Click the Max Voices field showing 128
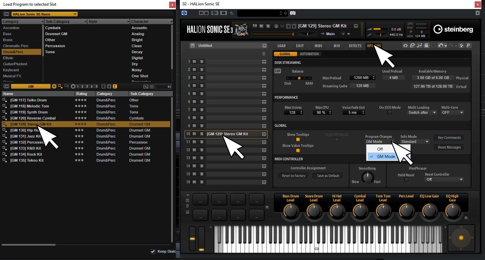Image resolution: width=485 pixels, height=260 pixels. click(294, 112)
